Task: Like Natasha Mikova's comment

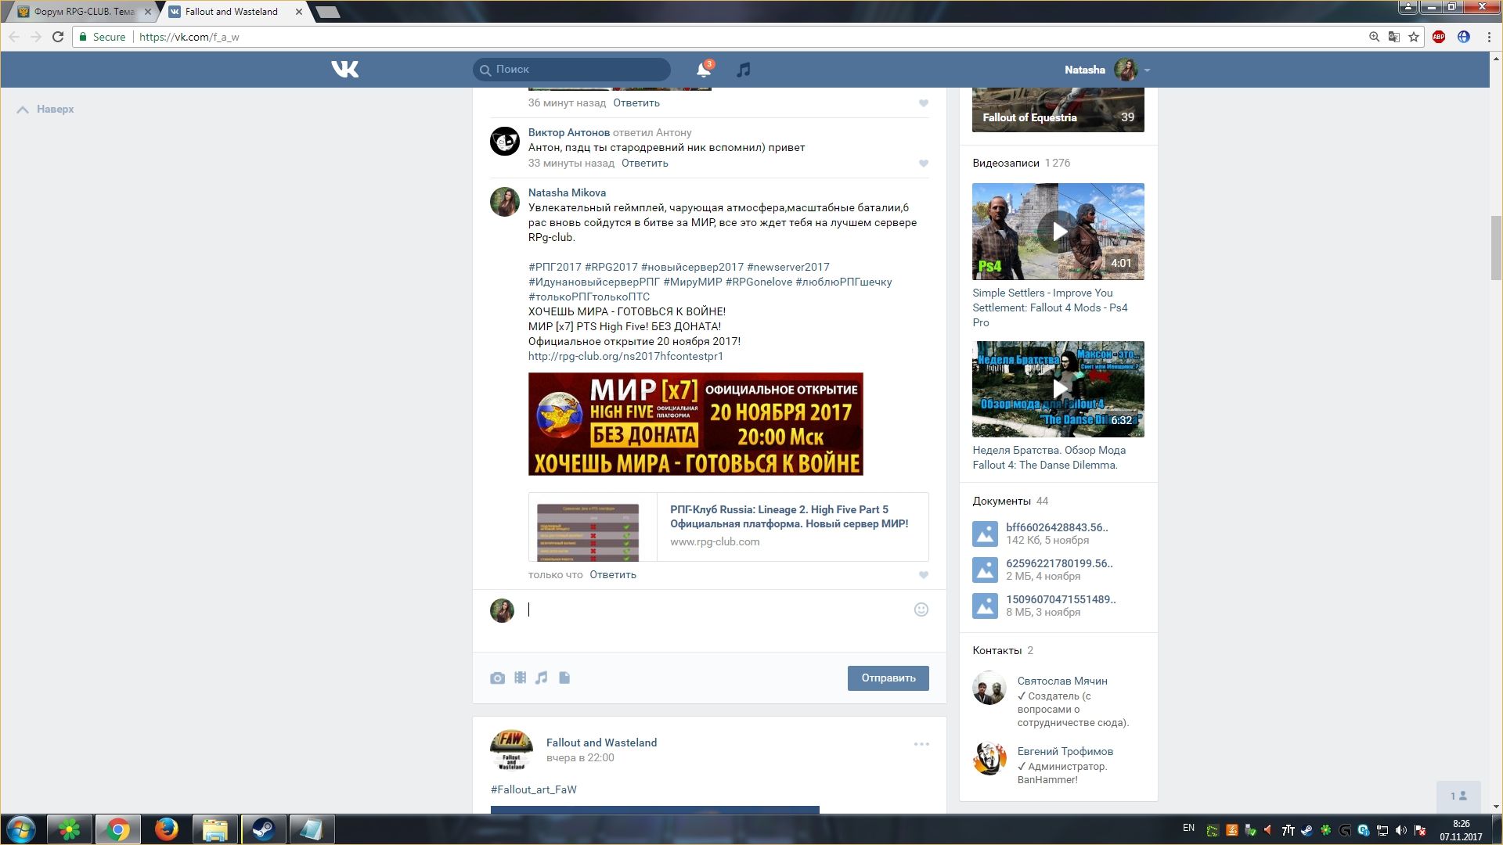Action: click(924, 575)
